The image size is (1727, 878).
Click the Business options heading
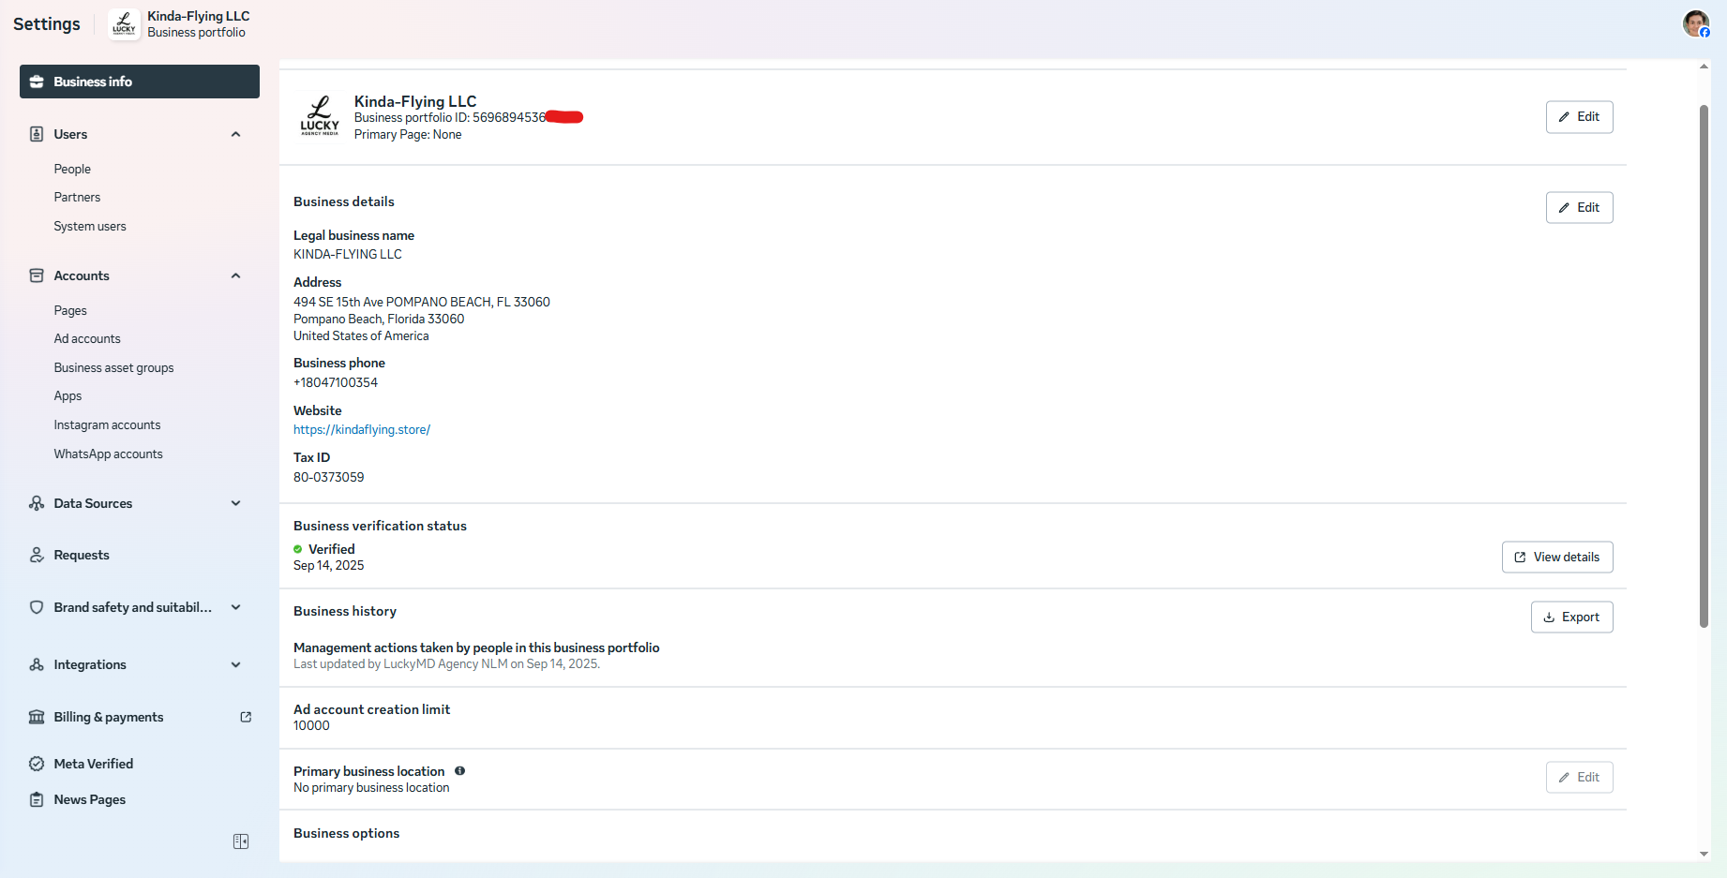(347, 833)
